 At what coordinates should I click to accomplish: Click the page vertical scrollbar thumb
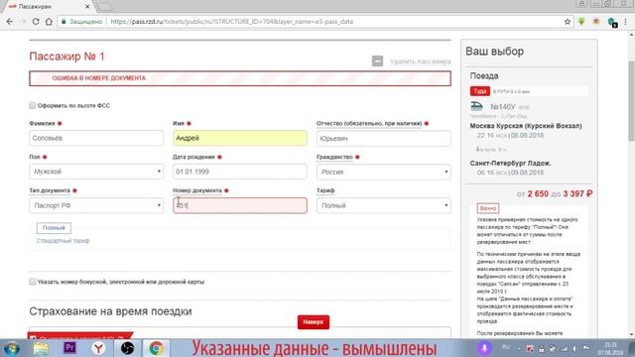[x=631, y=100]
